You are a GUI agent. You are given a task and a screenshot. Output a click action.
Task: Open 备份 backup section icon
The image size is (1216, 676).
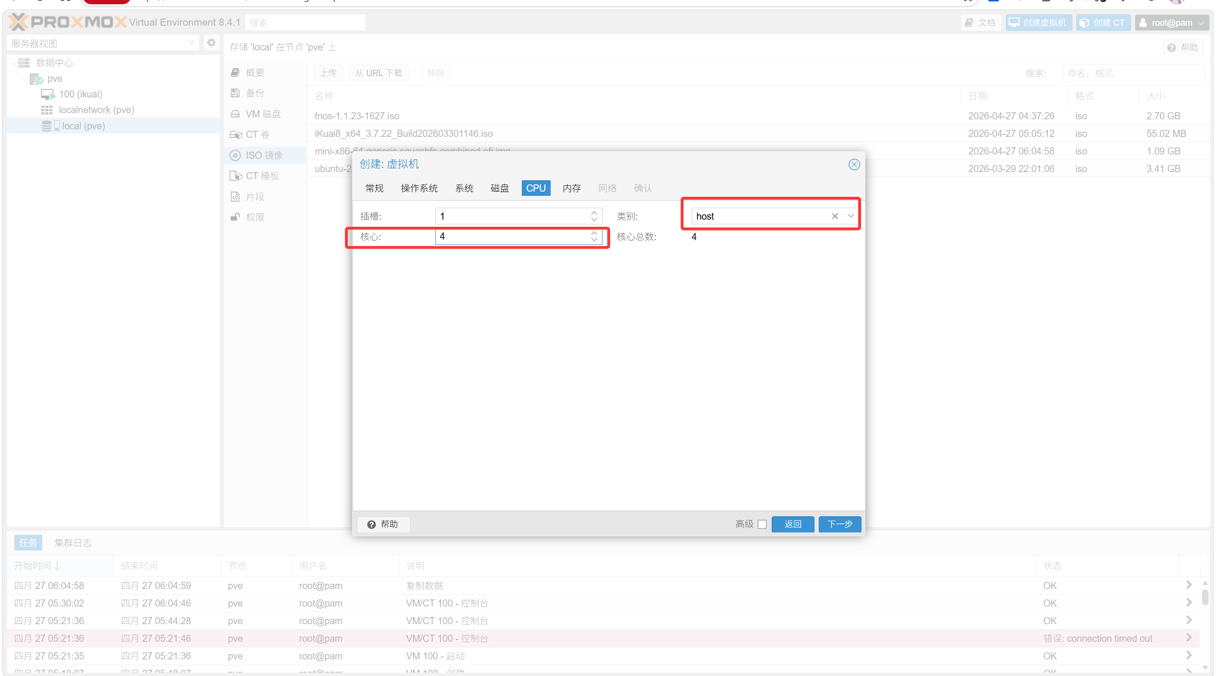(235, 93)
